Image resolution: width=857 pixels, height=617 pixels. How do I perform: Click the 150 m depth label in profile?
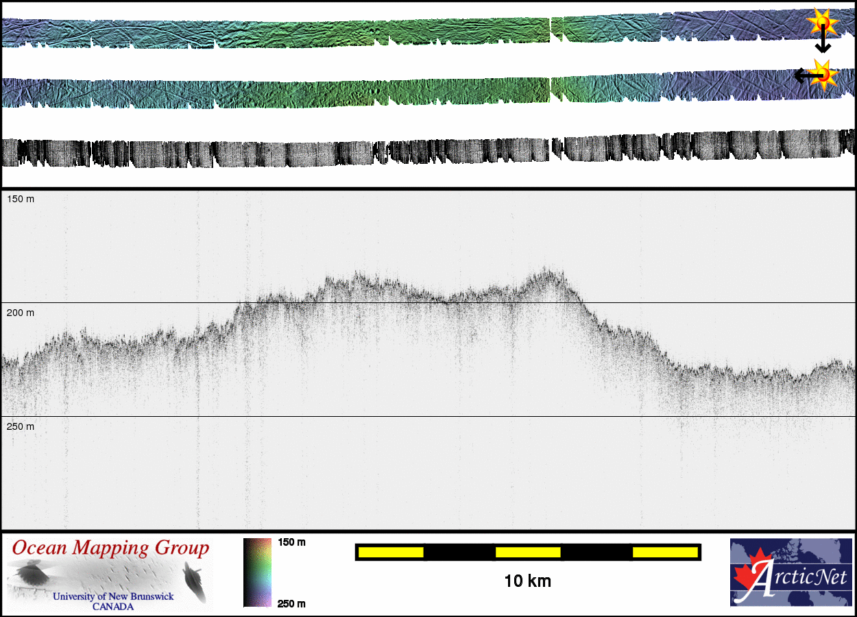point(21,199)
